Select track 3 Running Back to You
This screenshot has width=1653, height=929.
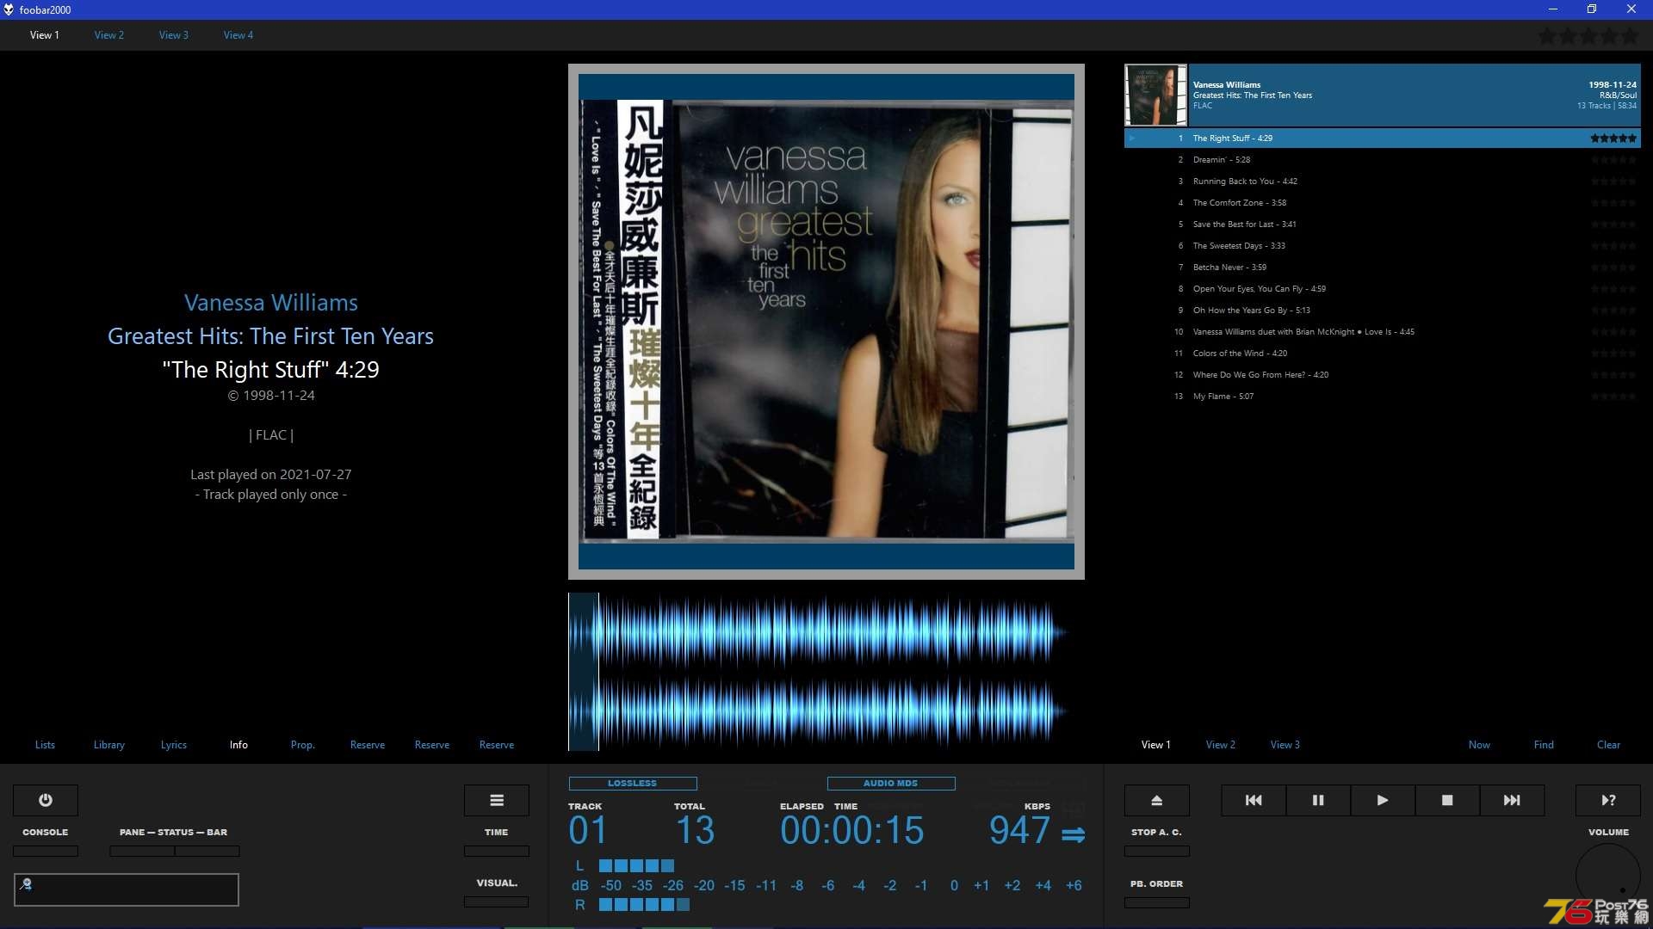[x=1383, y=181]
